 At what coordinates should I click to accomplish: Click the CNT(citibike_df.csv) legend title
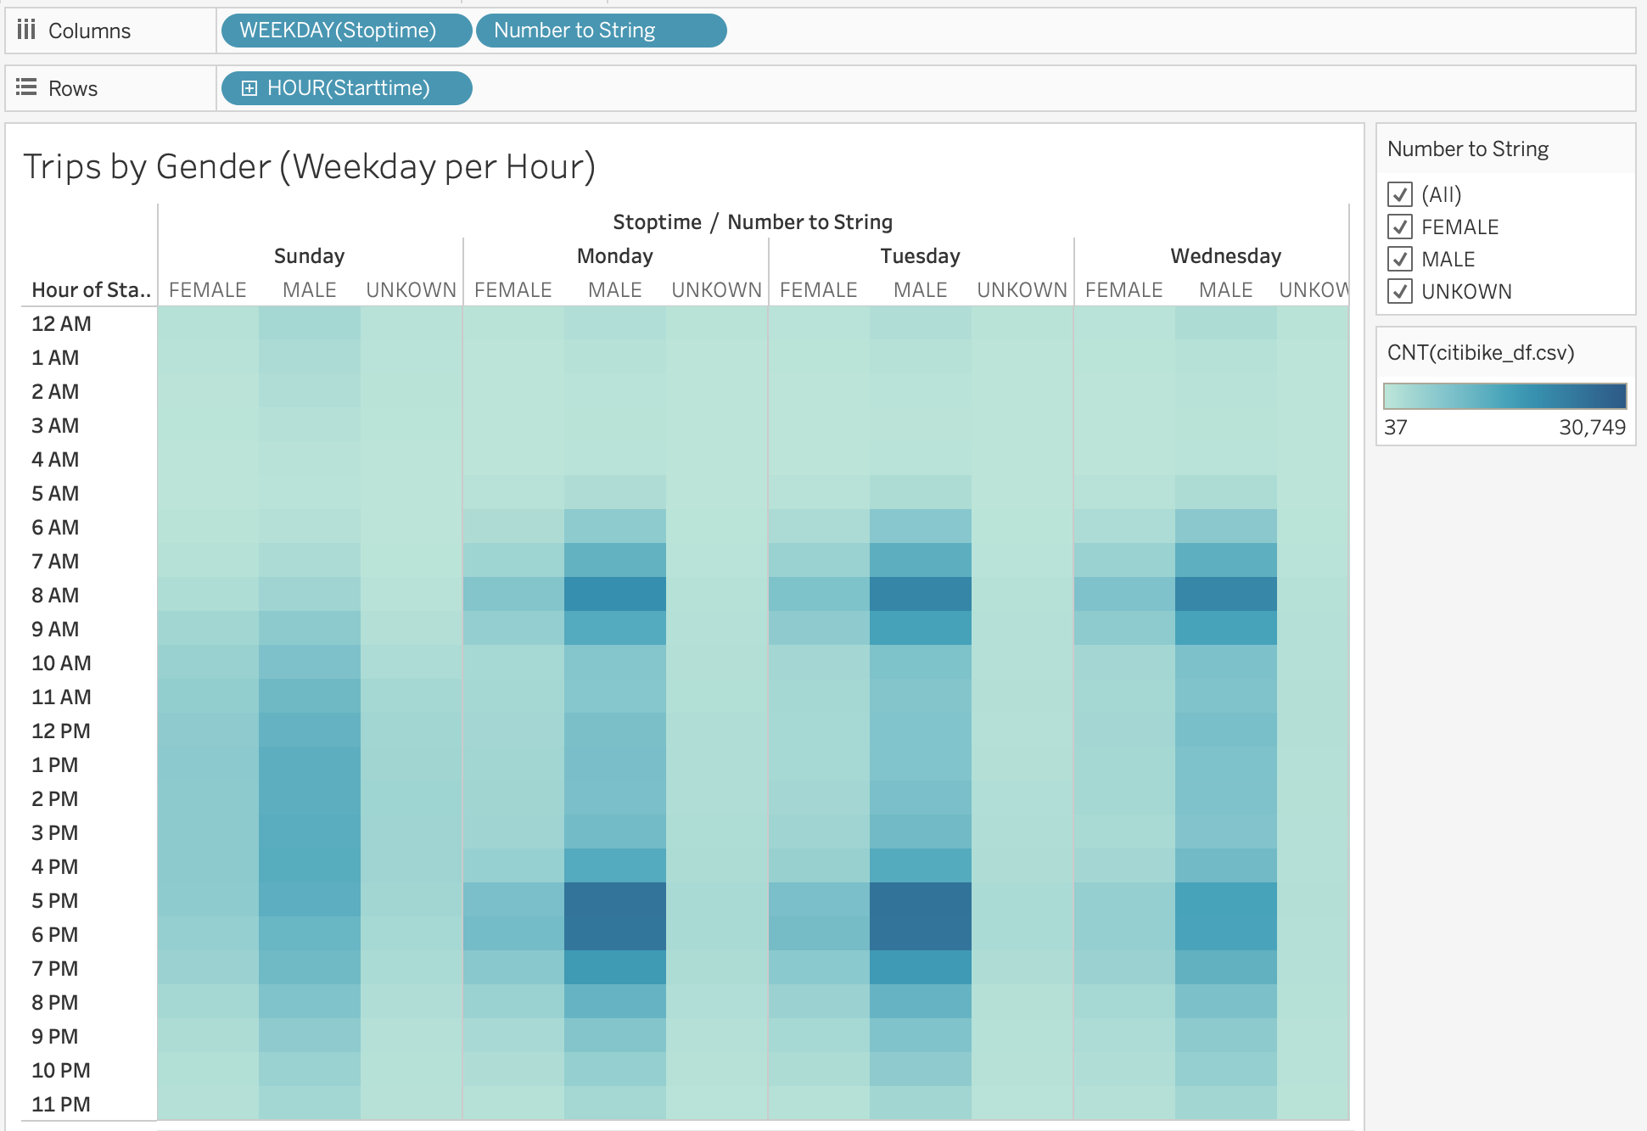[x=1480, y=352]
